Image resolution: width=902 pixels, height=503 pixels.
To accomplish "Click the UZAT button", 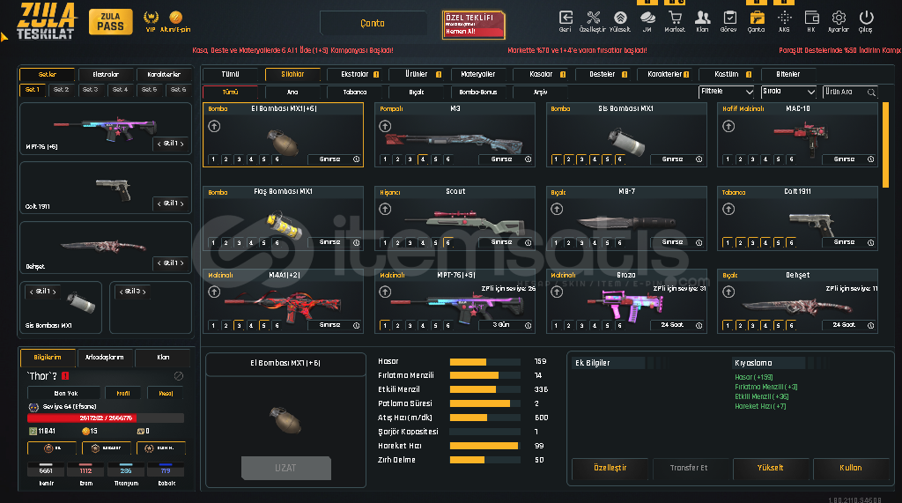I will [x=286, y=468].
